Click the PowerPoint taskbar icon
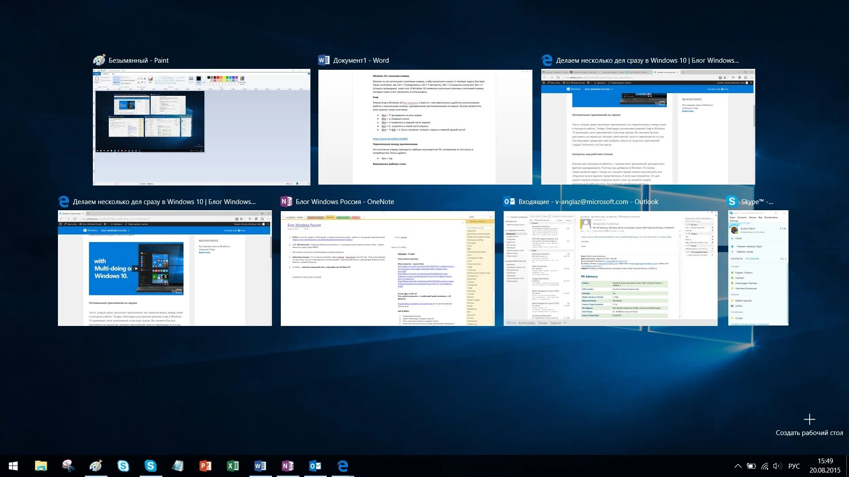The width and height of the screenshot is (849, 477). tap(205, 466)
